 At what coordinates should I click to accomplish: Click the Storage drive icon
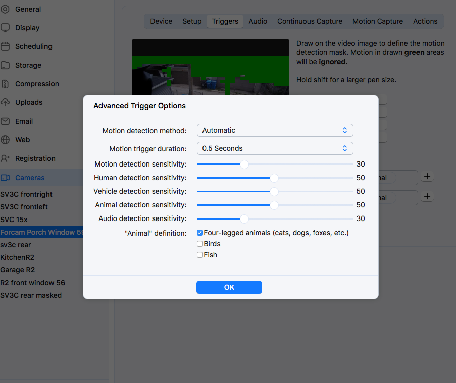(x=5, y=65)
